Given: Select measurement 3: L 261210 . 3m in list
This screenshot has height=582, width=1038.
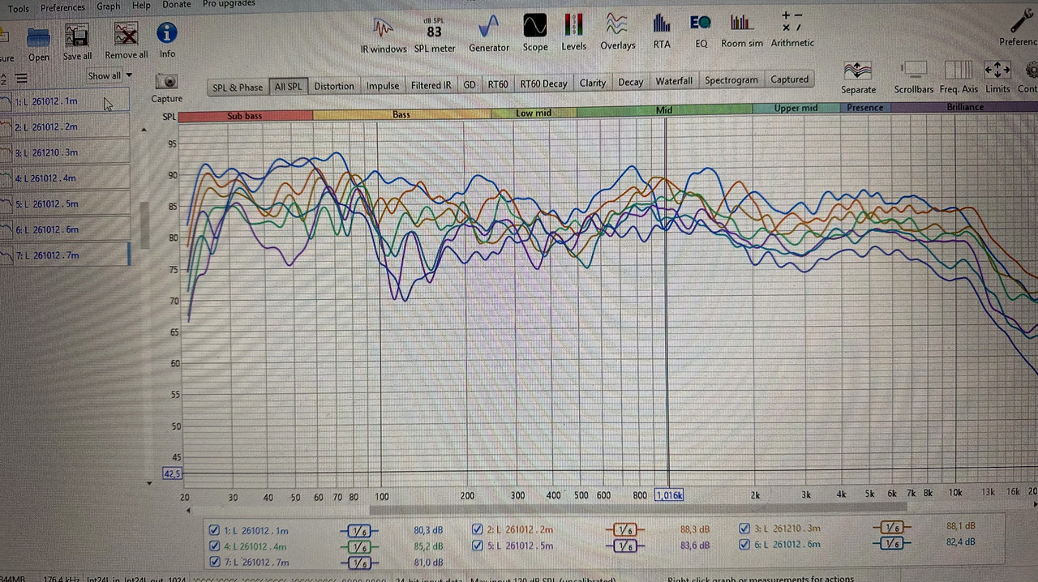Looking at the screenshot, I should click(65, 152).
